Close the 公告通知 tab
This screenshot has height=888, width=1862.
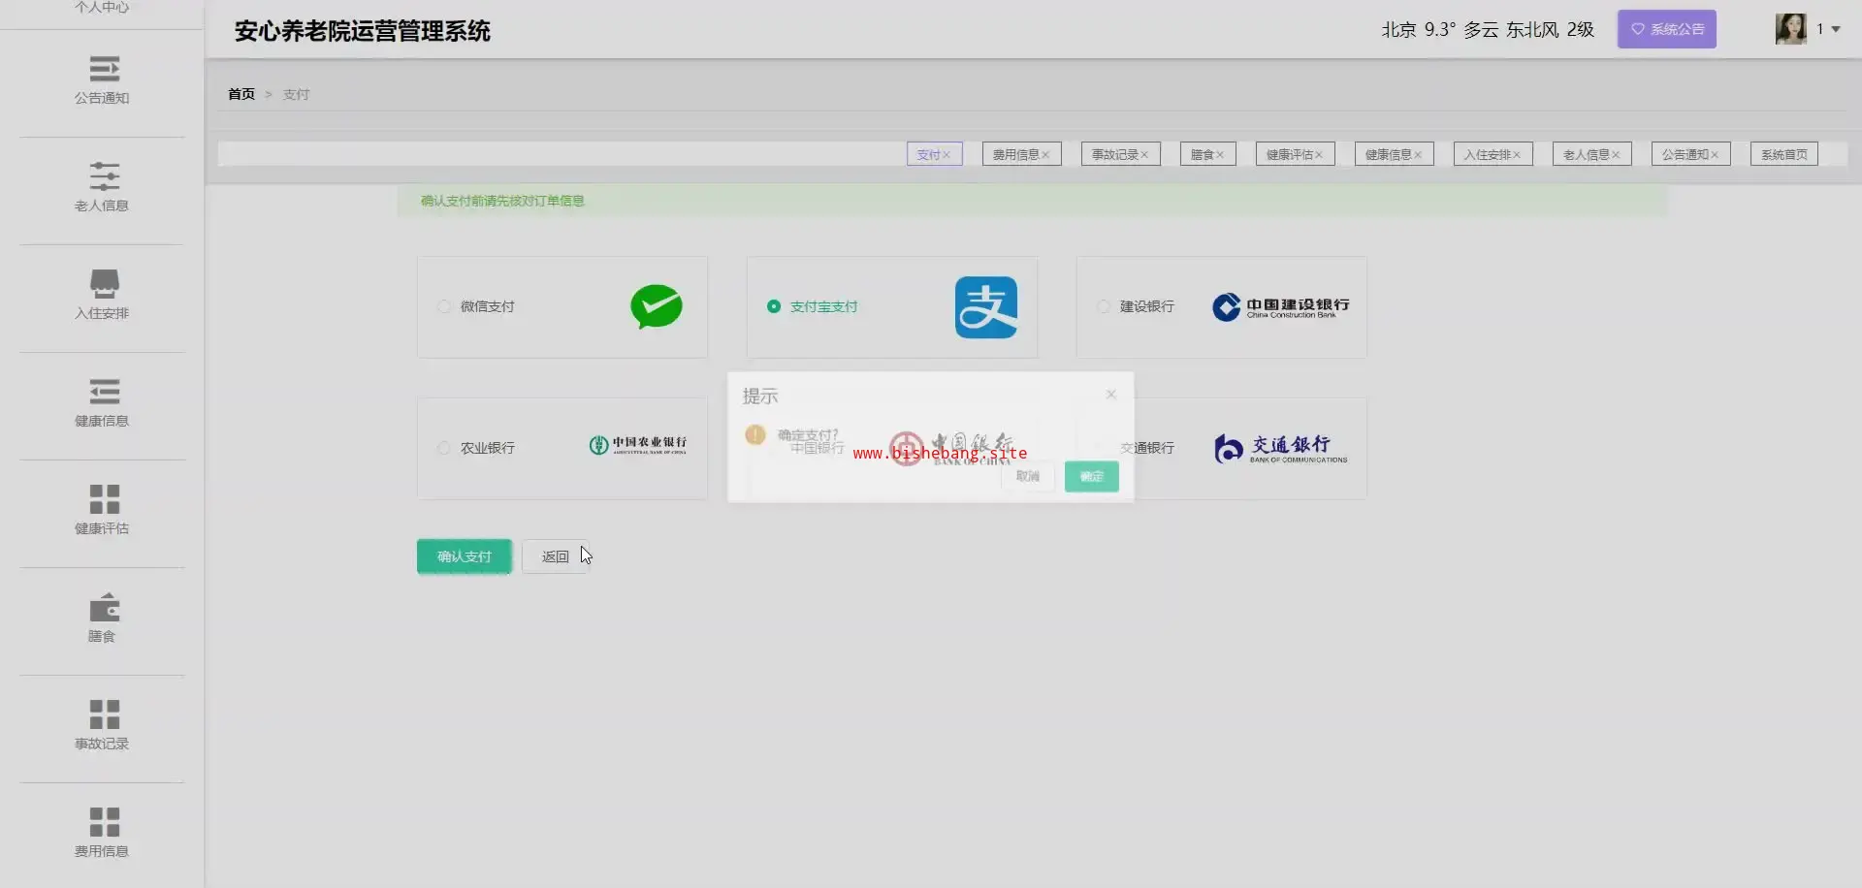tap(1715, 155)
